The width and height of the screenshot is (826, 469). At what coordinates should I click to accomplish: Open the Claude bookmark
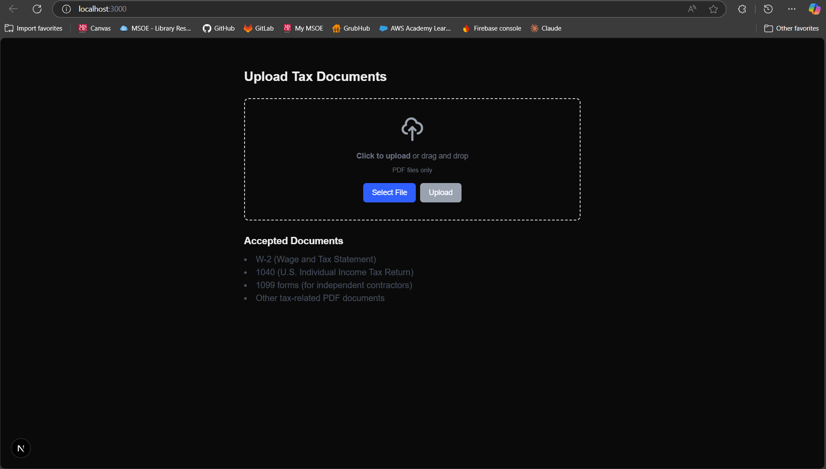tap(546, 28)
